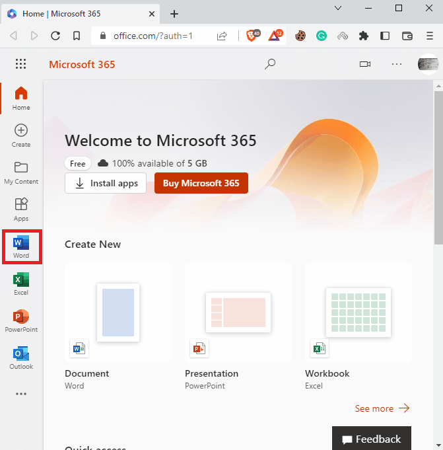Click the share page icon
443x450 pixels.
click(x=222, y=36)
